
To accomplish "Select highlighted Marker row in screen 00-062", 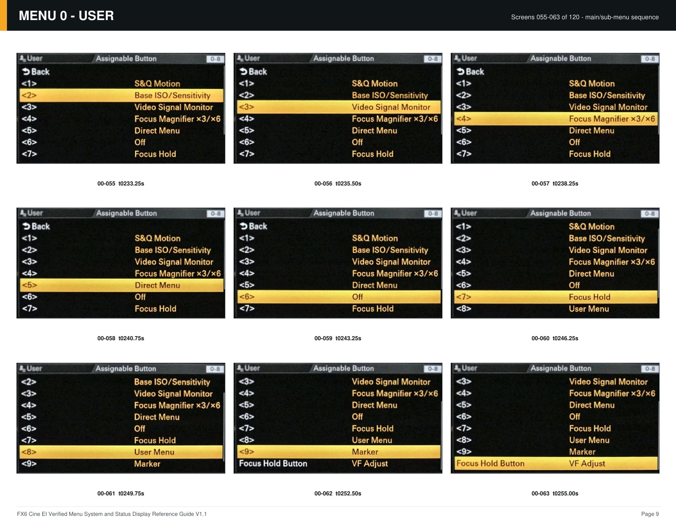I will (338, 452).
